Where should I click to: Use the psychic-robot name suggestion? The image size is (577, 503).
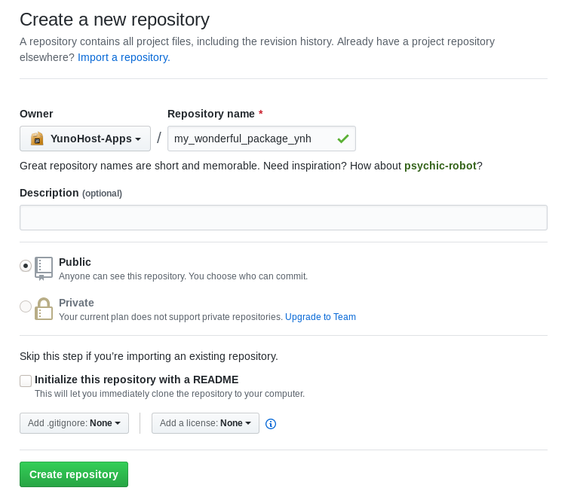coord(440,166)
